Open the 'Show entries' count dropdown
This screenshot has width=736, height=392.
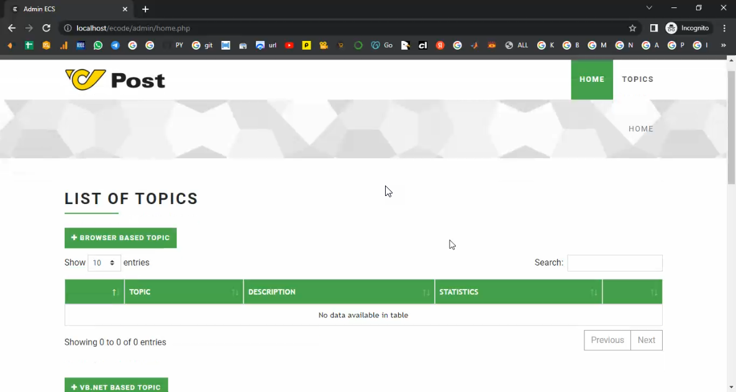click(104, 263)
